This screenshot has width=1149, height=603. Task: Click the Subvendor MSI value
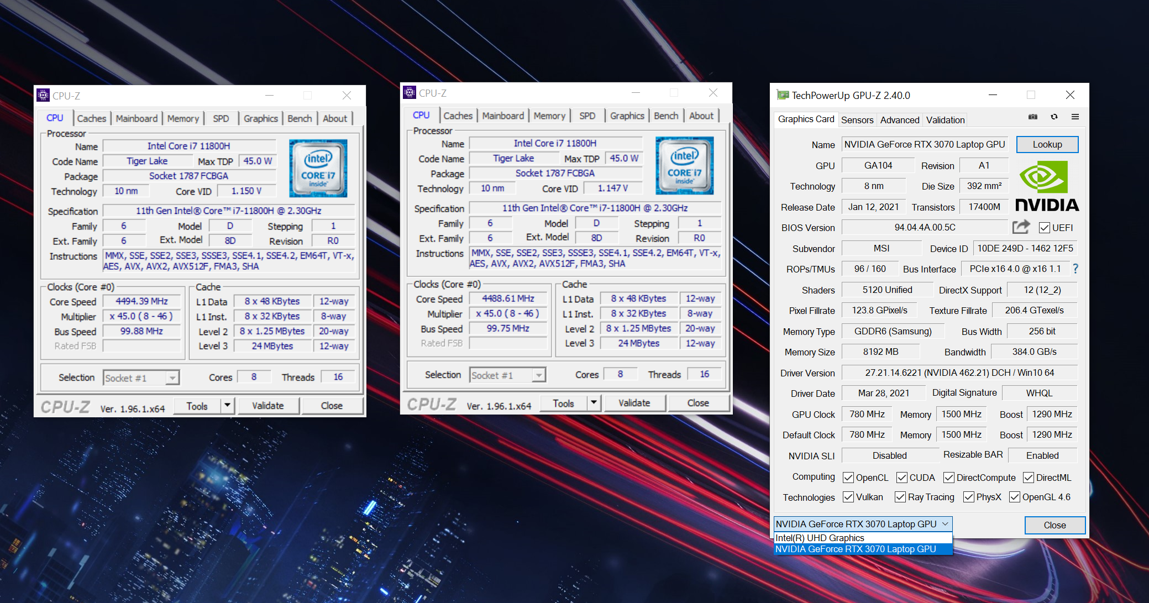pos(882,248)
